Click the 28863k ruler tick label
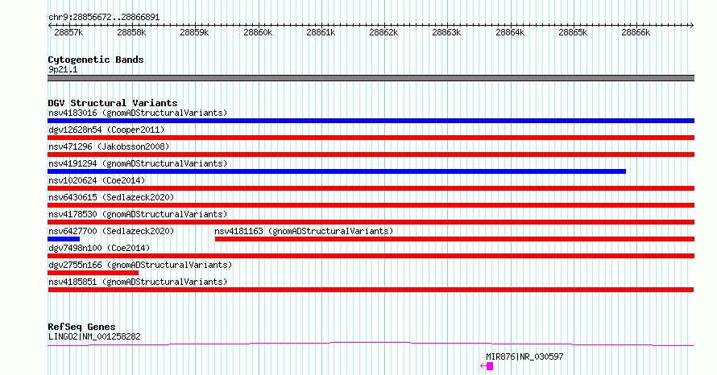The width and height of the screenshot is (717, 375). pyautogui.click(x=446, y=32)
